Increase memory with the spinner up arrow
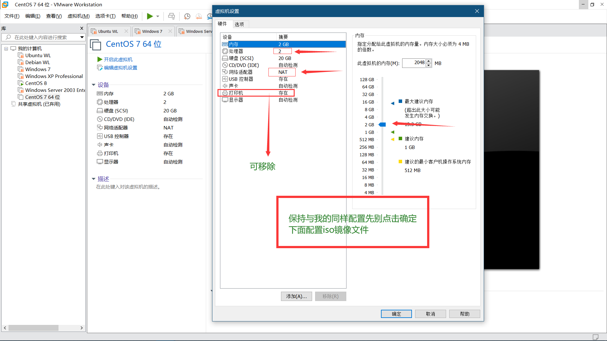The image size is (607, 341). [x=429, y=61]
